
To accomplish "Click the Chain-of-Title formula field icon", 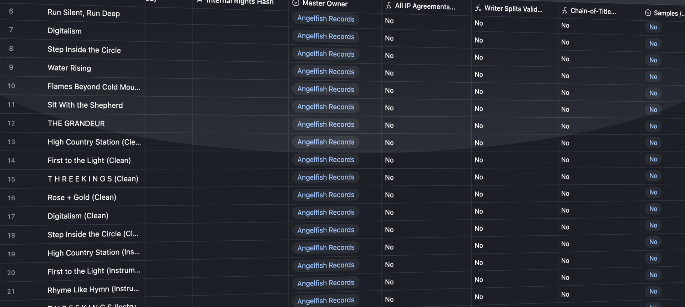I will coord(564,11).
